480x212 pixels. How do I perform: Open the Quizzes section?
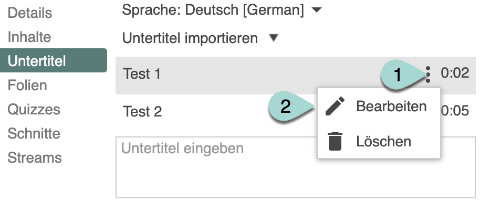[34, 110]
